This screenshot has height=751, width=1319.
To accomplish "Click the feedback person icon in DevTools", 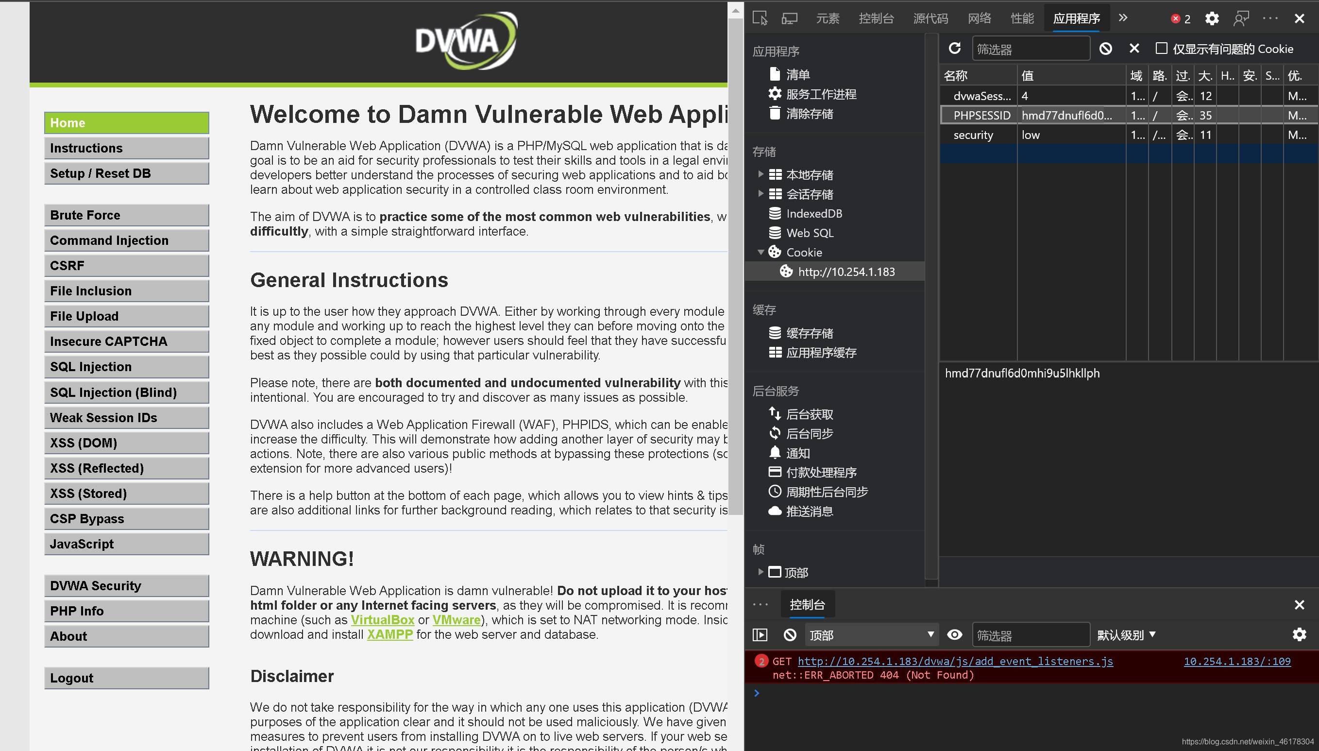I will [1241, 18].
